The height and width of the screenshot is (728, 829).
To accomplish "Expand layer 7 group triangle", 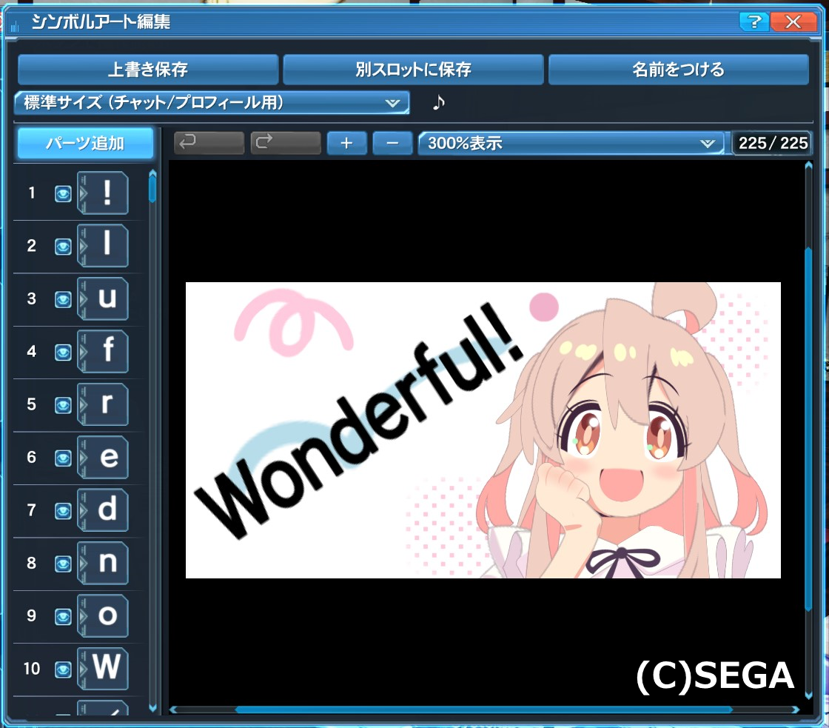I will pyautogui.click(x=82, y=511).
